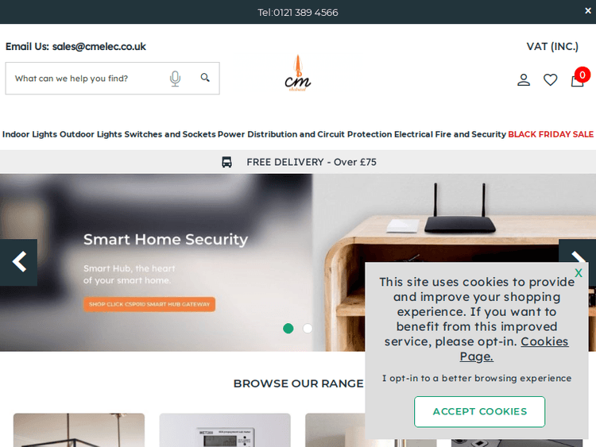Toggle the VAT (INC.) setting
Image resolution: width=596 pixels, height=447 pixels.
(x=552, y=47)
